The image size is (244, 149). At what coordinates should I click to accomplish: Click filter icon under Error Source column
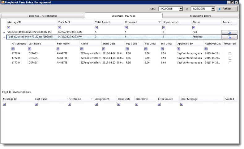point(159,104)
